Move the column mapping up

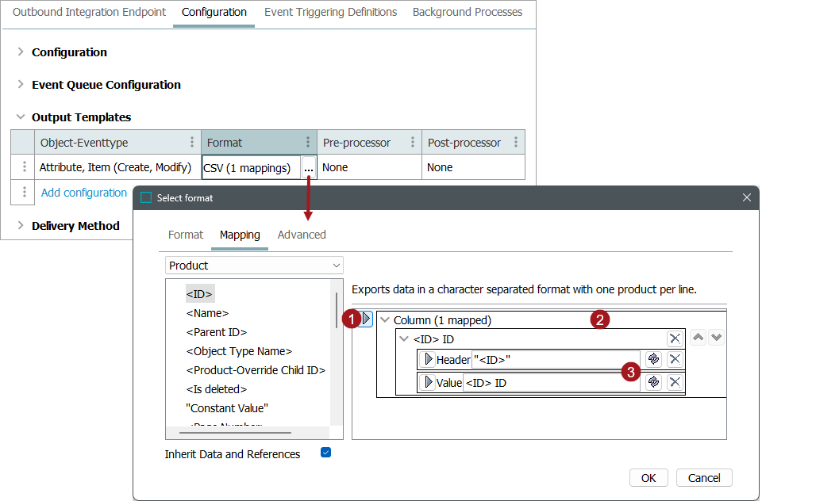click(699, 338)
